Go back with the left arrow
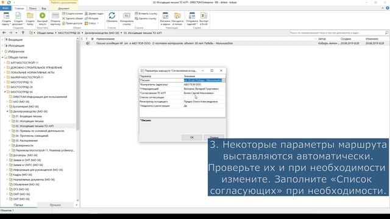 (4, 32)
